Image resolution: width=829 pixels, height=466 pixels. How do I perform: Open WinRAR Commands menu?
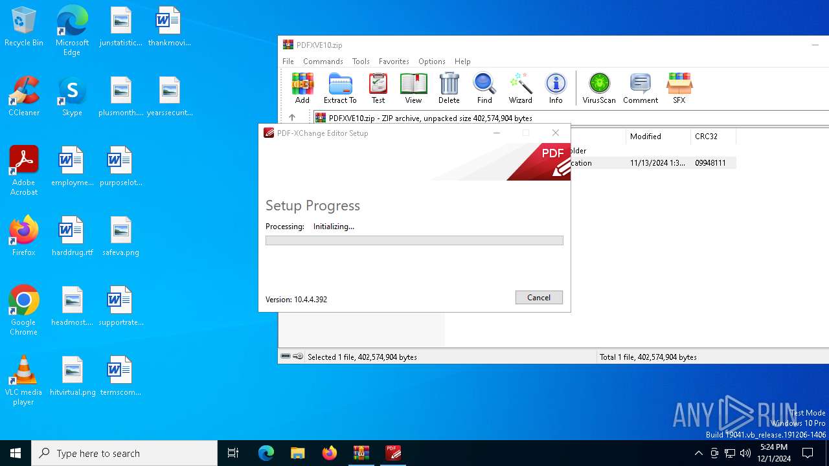(x=323, y=61)
